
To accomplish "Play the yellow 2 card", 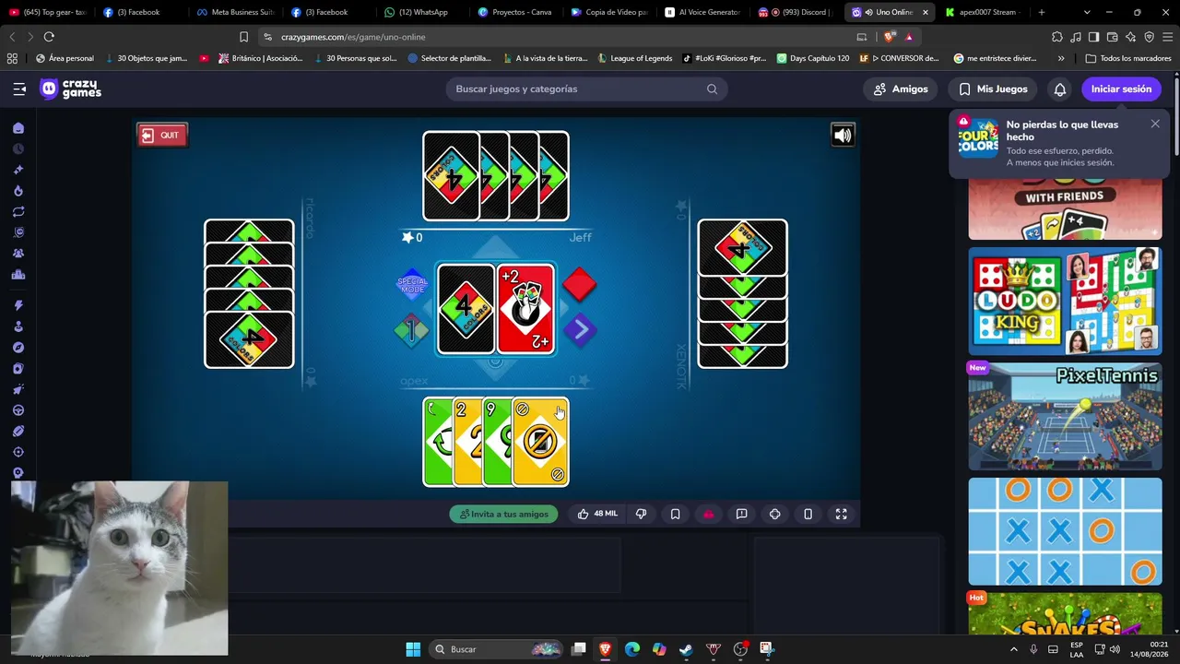I will pos(467,442).
